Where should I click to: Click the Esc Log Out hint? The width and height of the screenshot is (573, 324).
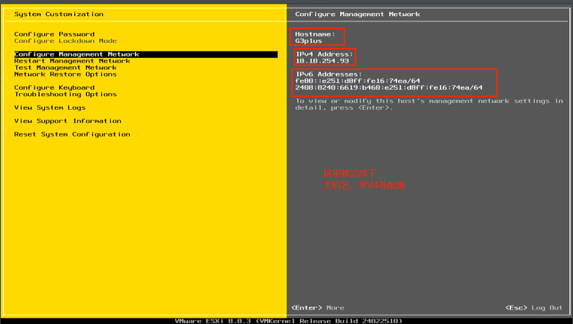pyautogui.click(x=534, y=308)
